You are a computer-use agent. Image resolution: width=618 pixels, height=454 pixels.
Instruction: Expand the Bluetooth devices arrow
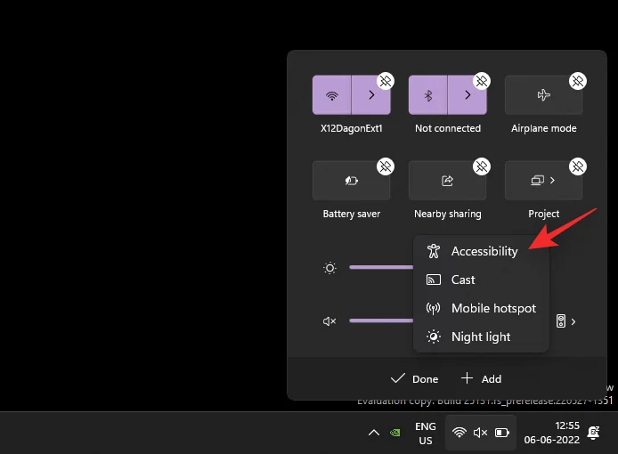tap(467, 95)
